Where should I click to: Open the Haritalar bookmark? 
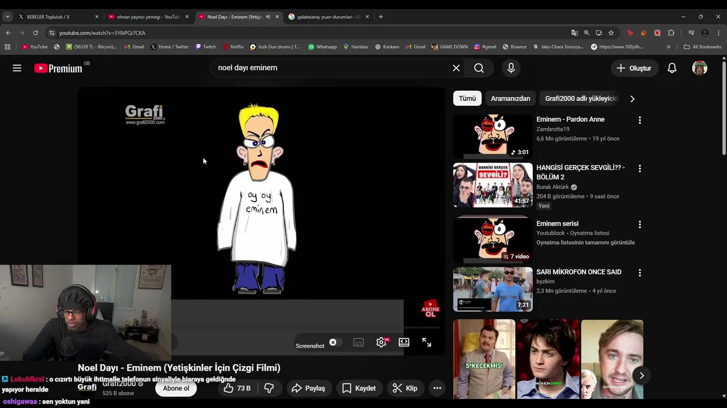point(356,47)
